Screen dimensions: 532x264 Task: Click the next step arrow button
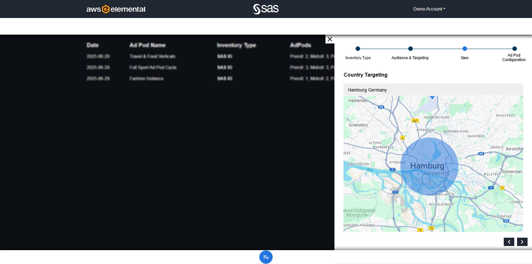pyautogui.click(x=522, y=242)
